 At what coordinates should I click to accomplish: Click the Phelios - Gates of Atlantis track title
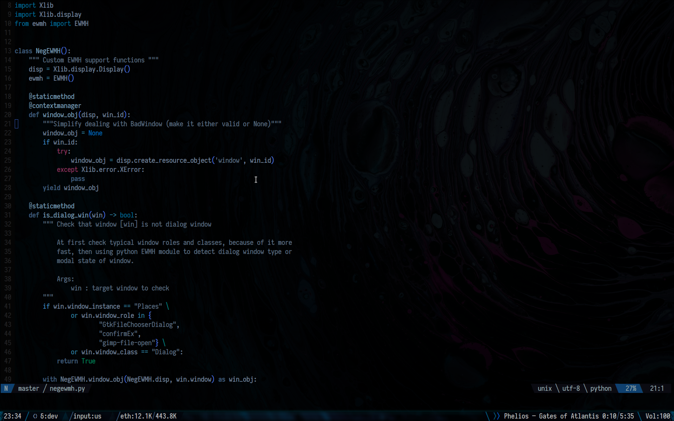(x=551, y=416)
